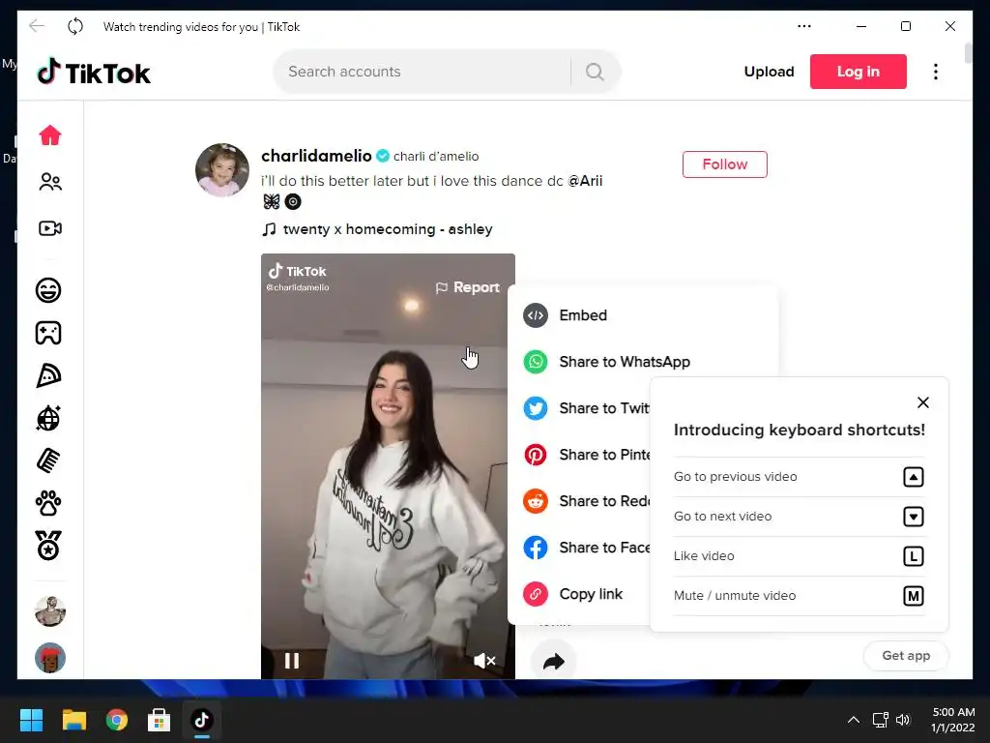Unmute the video with the speaker icon
Image resolution: width=990 pixels, height=743 pixels.
484,661
